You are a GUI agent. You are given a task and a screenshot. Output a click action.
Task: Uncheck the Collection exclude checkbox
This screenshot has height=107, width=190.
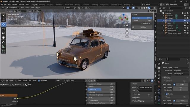point(183,13)
